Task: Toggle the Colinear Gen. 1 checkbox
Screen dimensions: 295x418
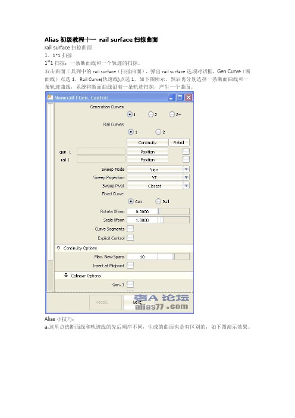Action: pyautogui.click(x=130, y=284)
